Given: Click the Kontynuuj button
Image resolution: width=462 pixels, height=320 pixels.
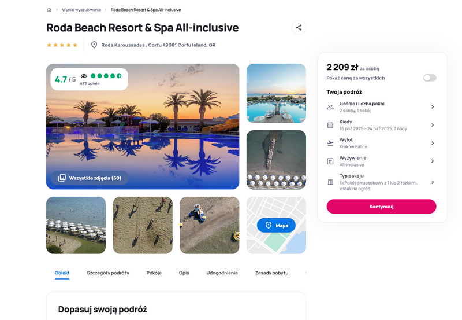Looking at the screenshot, I should click(381, 207).
